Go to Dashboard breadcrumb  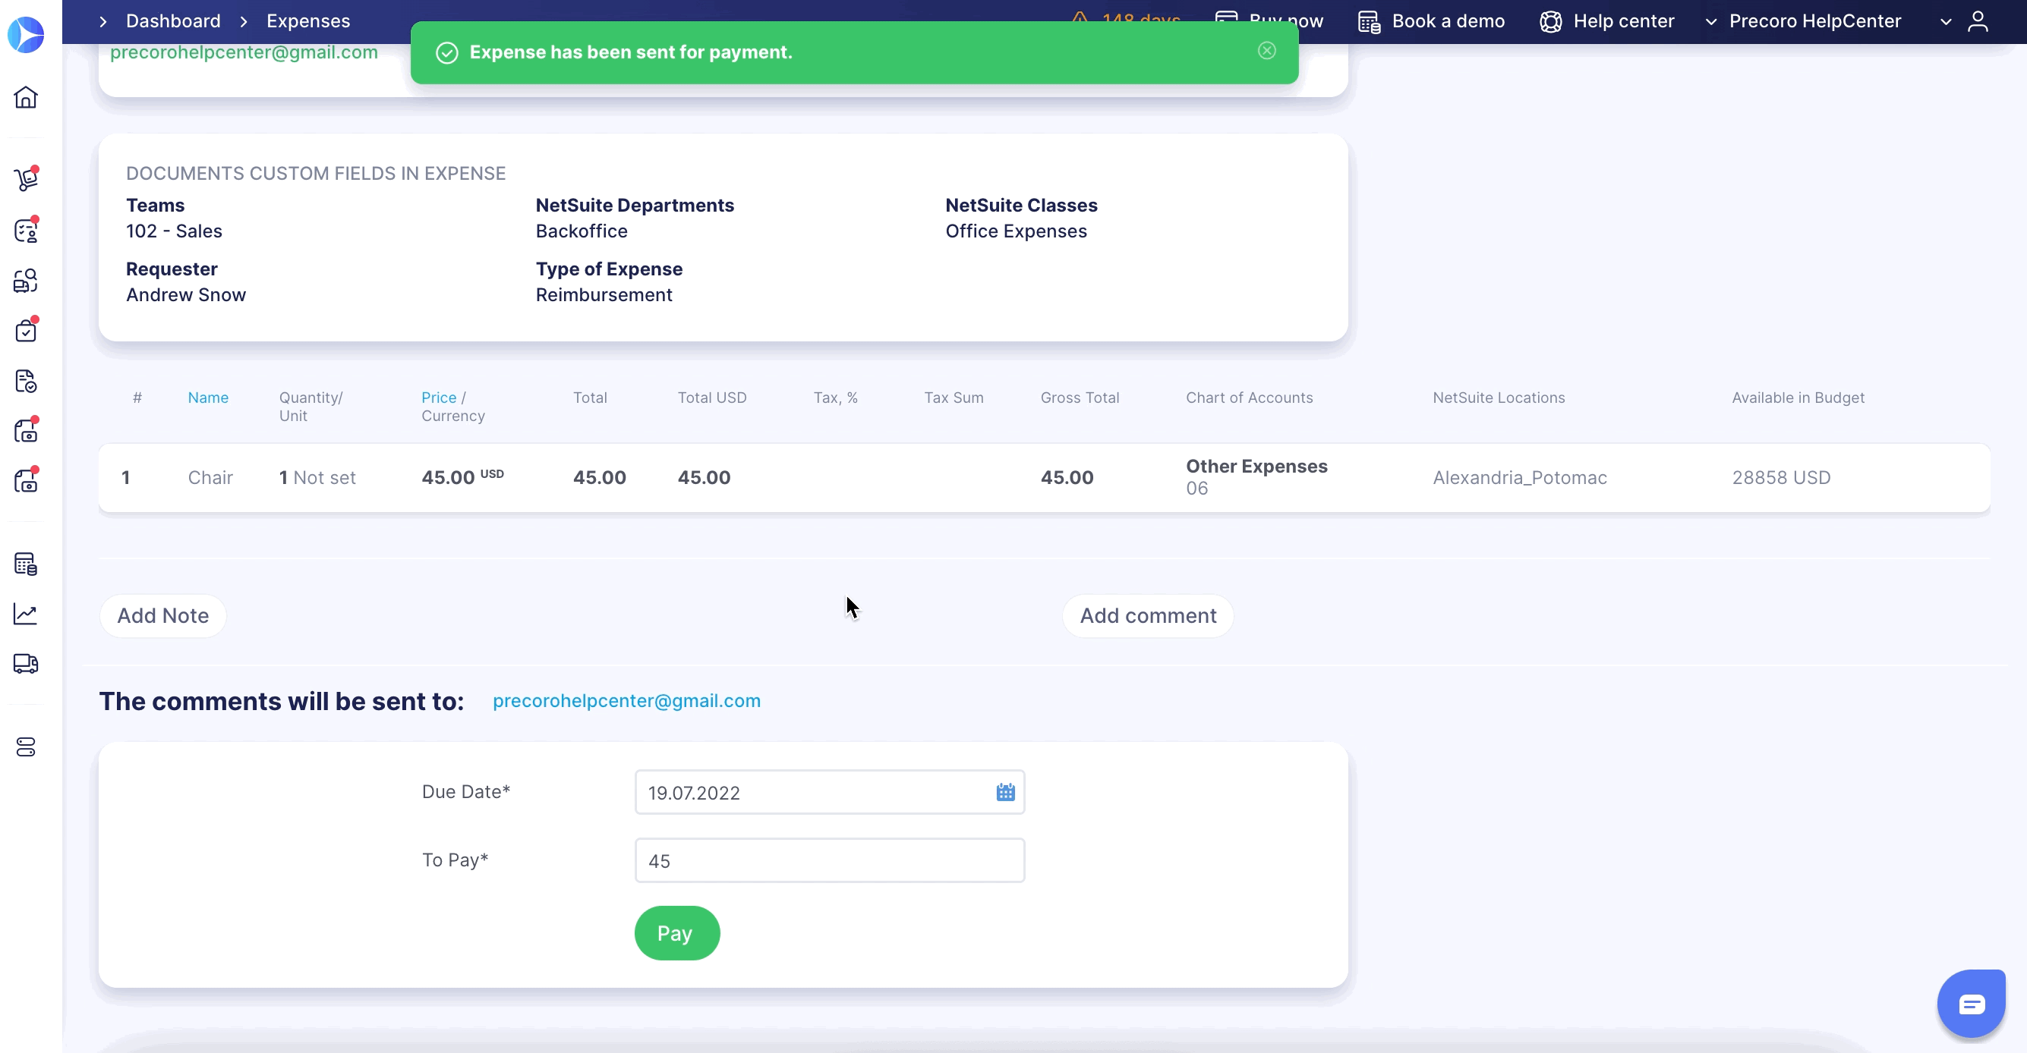click(x=173, y=21)
